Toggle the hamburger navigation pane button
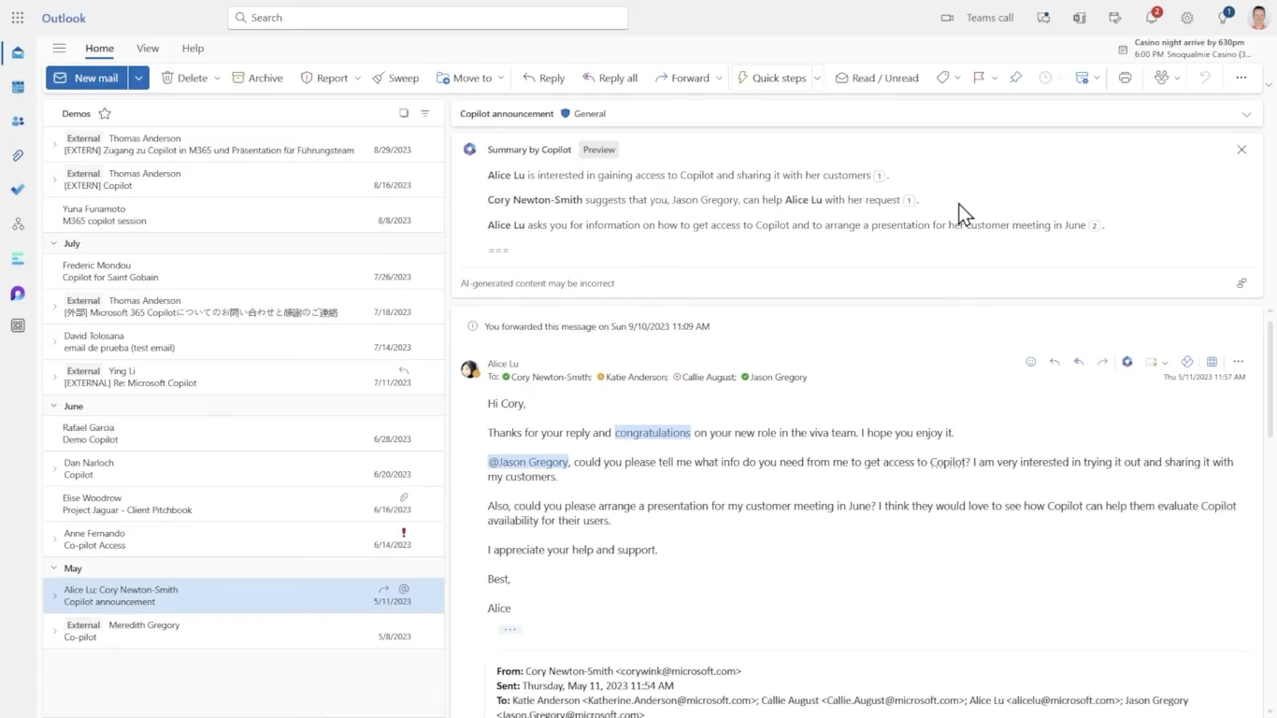Image resolution: width=1277 pixels, height=718 pixels. [x=59, y=49]
